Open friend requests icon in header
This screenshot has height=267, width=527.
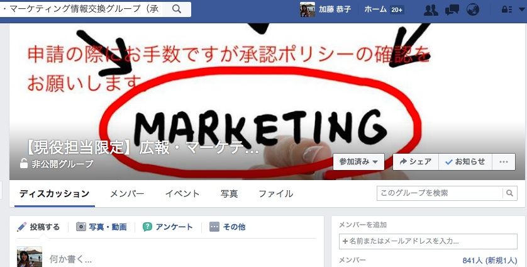pos(431,10)
